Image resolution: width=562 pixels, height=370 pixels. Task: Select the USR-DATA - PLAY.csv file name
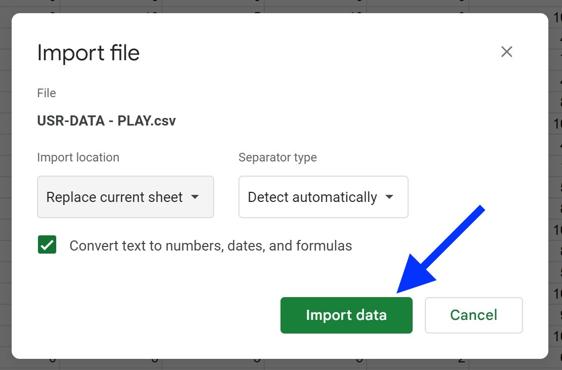106,121
